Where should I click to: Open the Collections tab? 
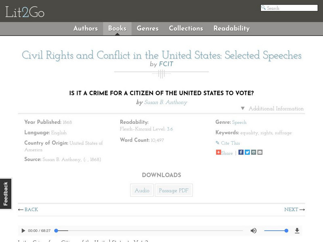(186, 28)
